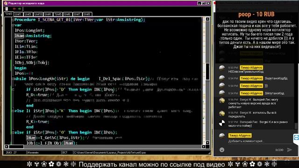Switch to the Unit5 tab

click(58, 14)
